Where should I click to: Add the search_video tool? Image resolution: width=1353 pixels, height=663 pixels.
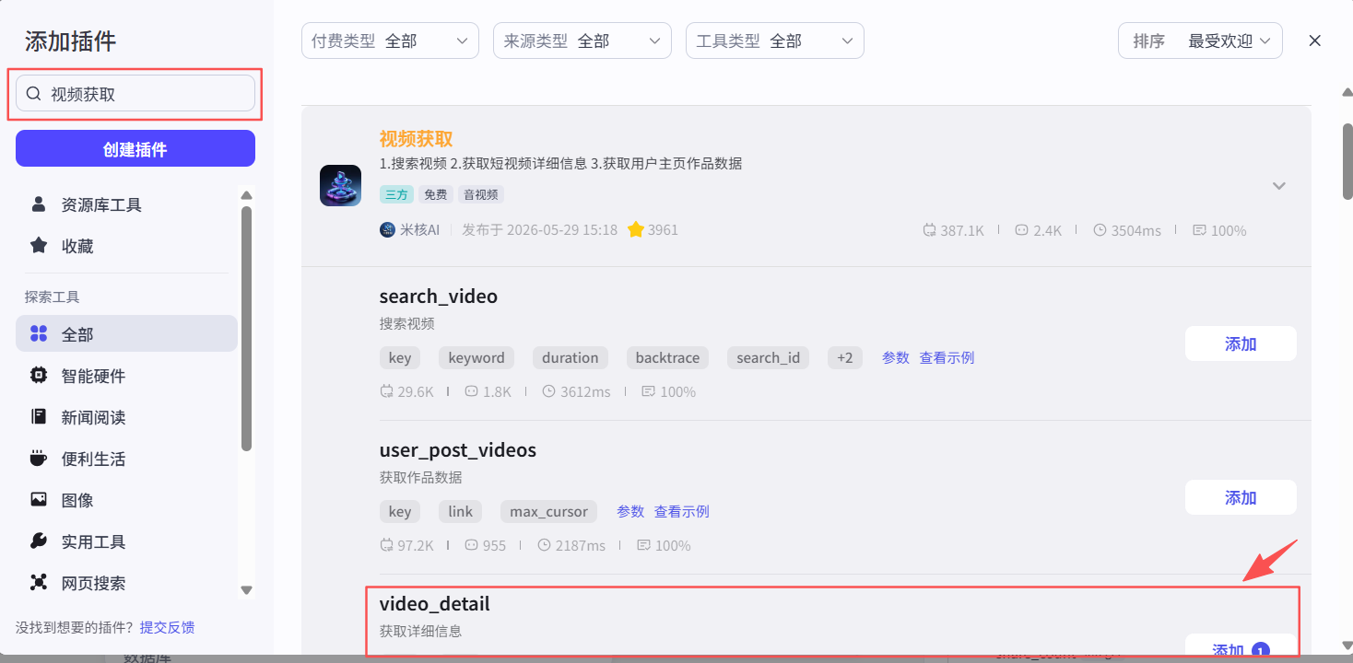point(1241,343)
